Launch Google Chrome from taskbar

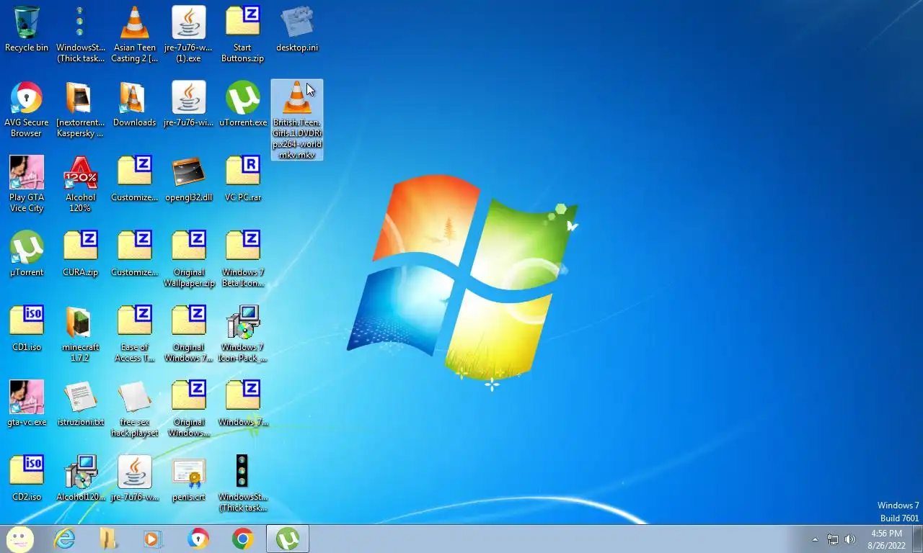(242, 539)
